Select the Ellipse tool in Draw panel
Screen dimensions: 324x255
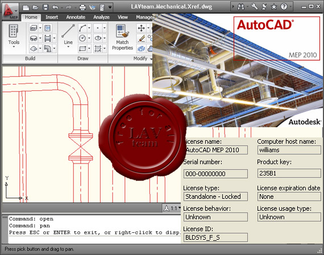click(x=98, y=39)
